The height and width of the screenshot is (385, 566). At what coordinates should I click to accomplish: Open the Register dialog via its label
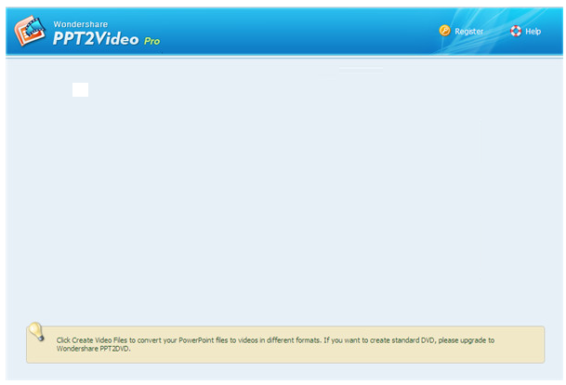pos(469,32)
